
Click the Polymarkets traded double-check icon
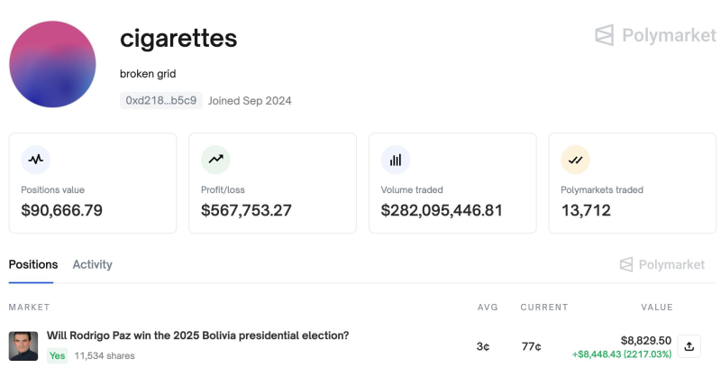click(575, 160)
